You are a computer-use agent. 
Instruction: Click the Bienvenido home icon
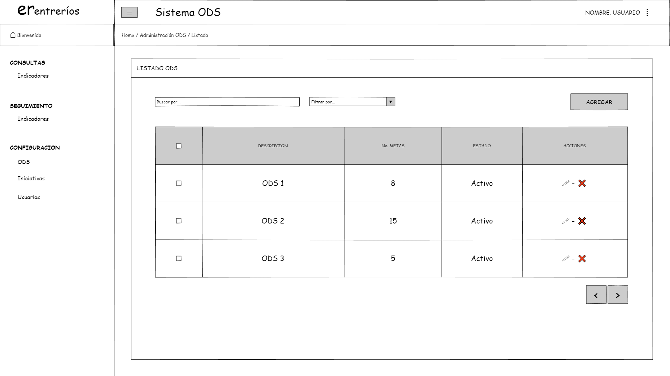click(x=13, y=35)
